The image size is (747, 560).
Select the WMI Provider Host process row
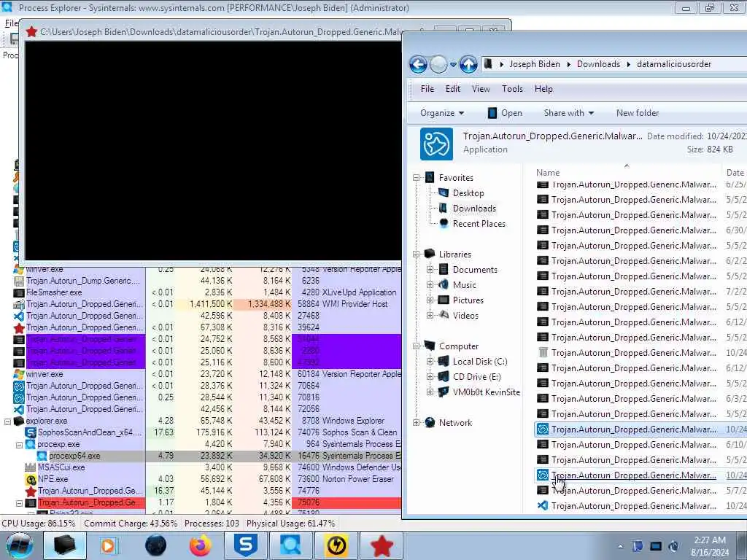pyautogui.click(x=206, y=304)
